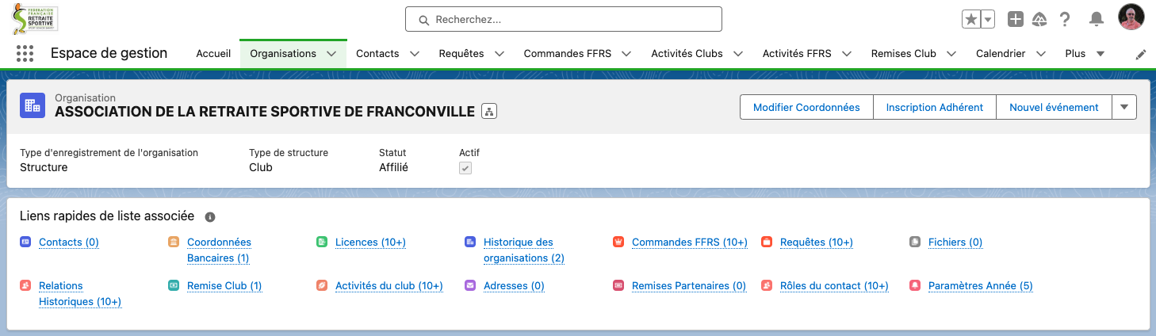Open the Organisations tab chevron menu
The image size is (1156, 336).
331,54
